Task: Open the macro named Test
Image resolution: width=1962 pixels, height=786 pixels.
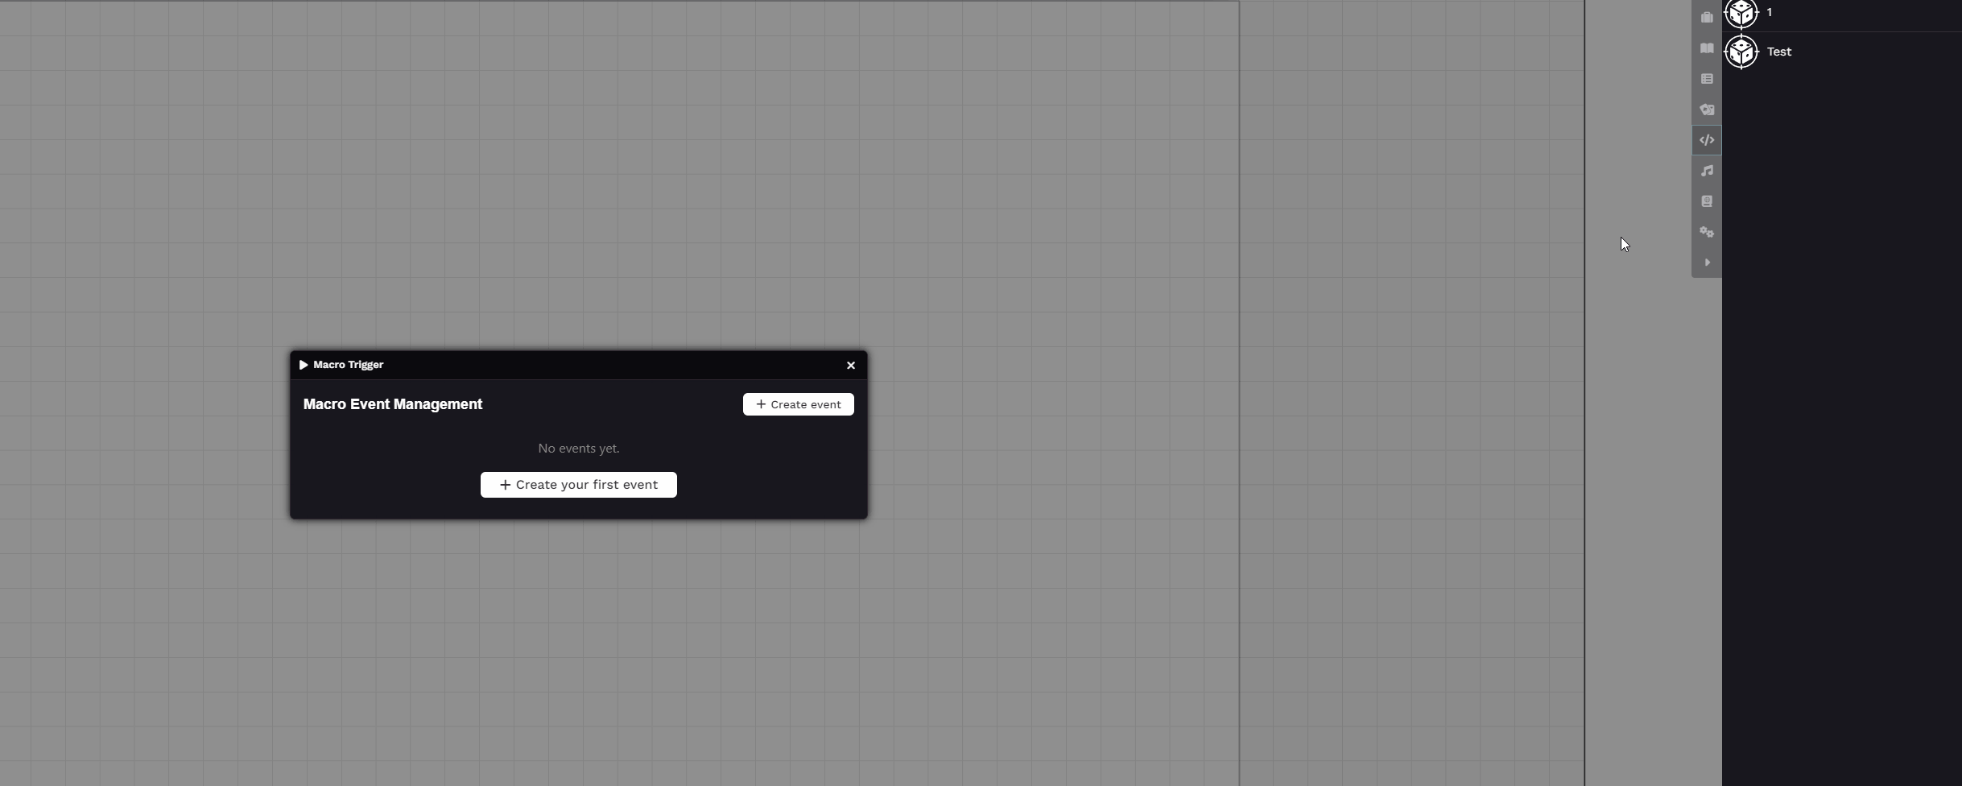Action: point(1778,52)
